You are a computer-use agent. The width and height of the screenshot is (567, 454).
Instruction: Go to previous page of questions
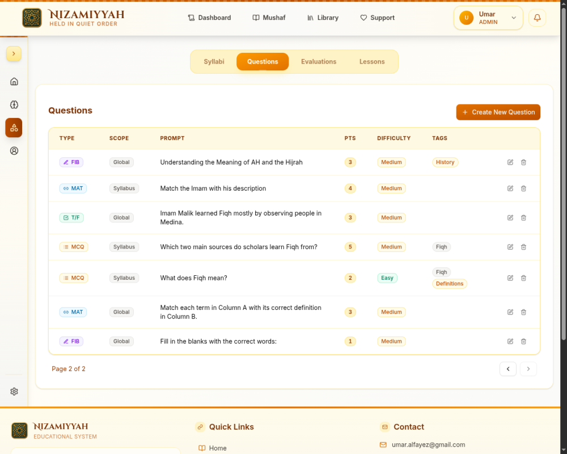507,369
